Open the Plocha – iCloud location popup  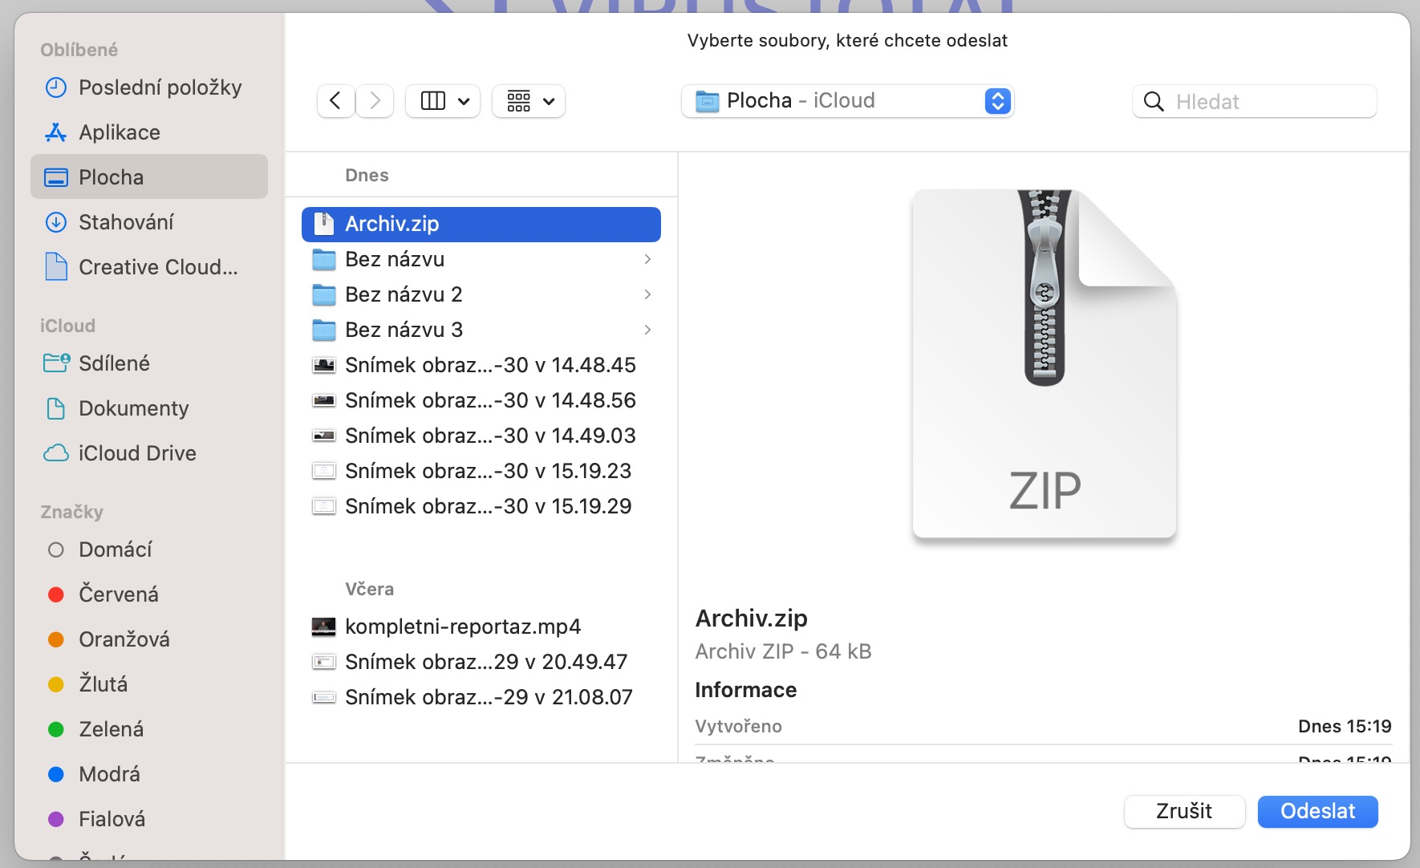click(x=847, y=101)
